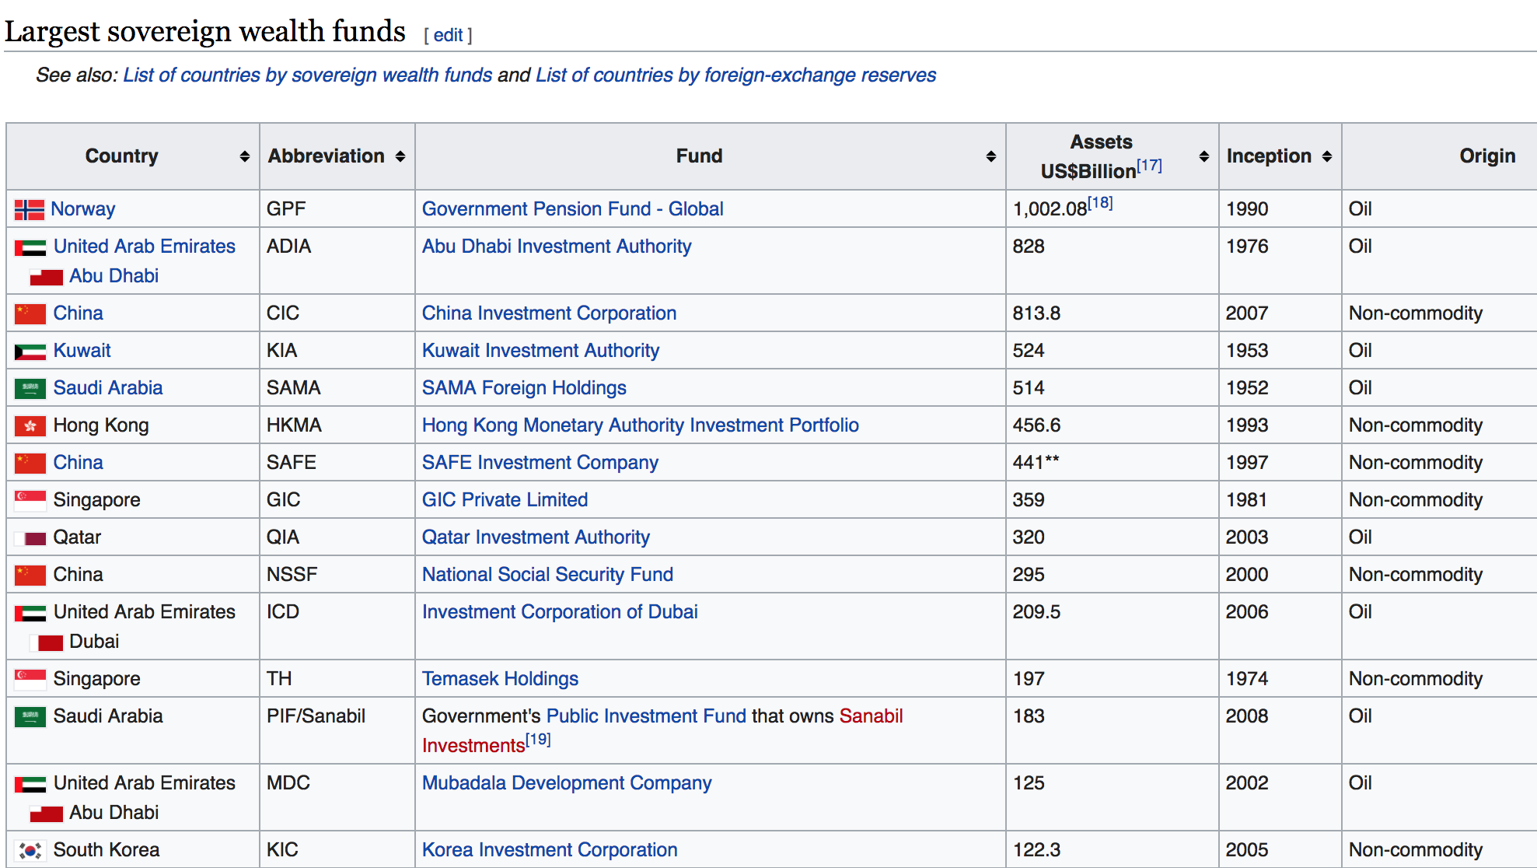This screenshot has width=1537, height=868.
Task: Click the Kuwait flag icon
Action: [29, 350]
